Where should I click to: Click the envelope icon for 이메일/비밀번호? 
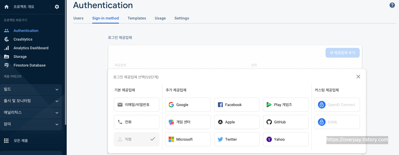pyautogui.click(x=120, y=105)
